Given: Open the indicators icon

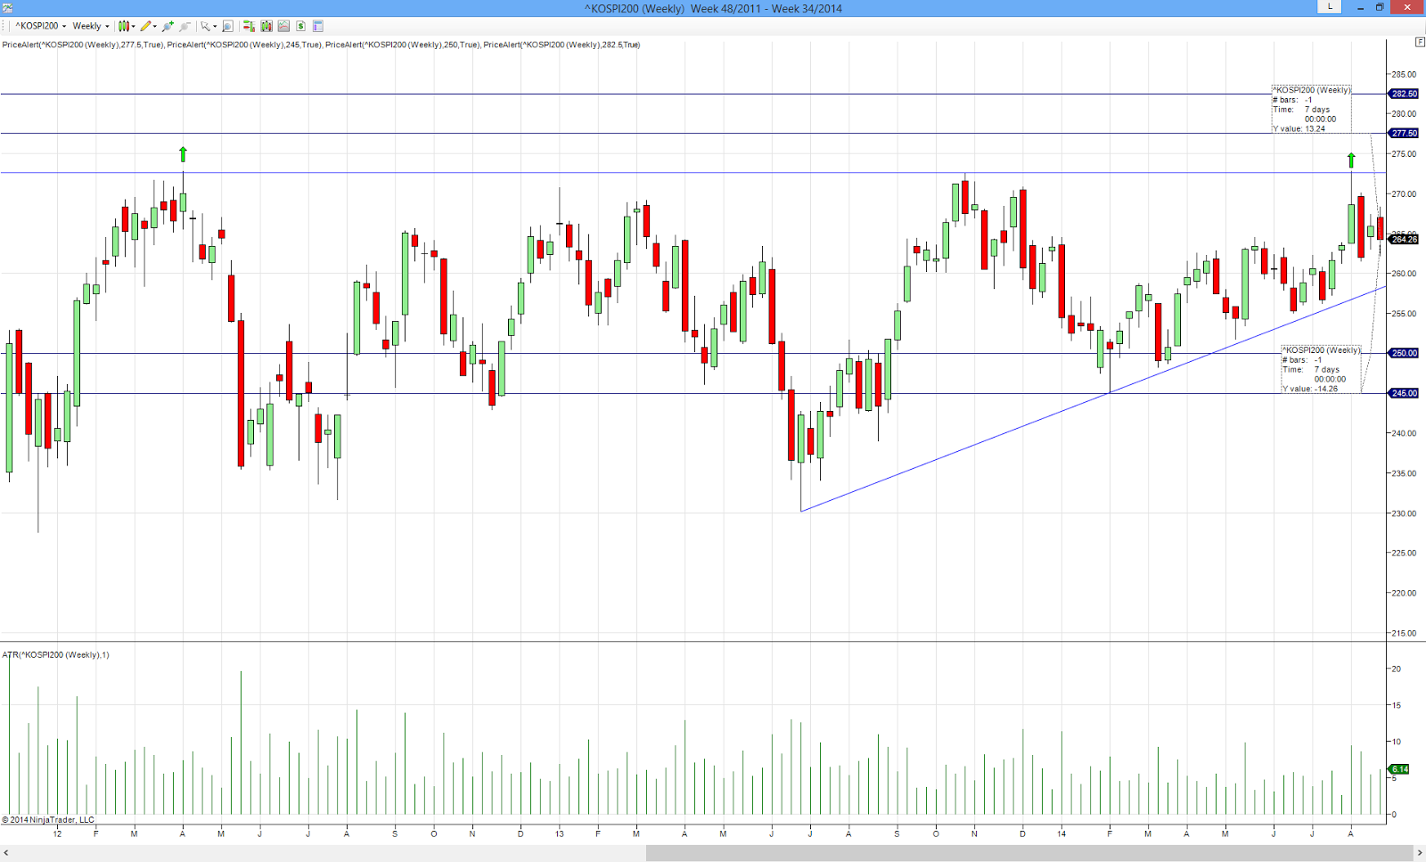Looking at the screenshot, I should [x=283, y=26].
